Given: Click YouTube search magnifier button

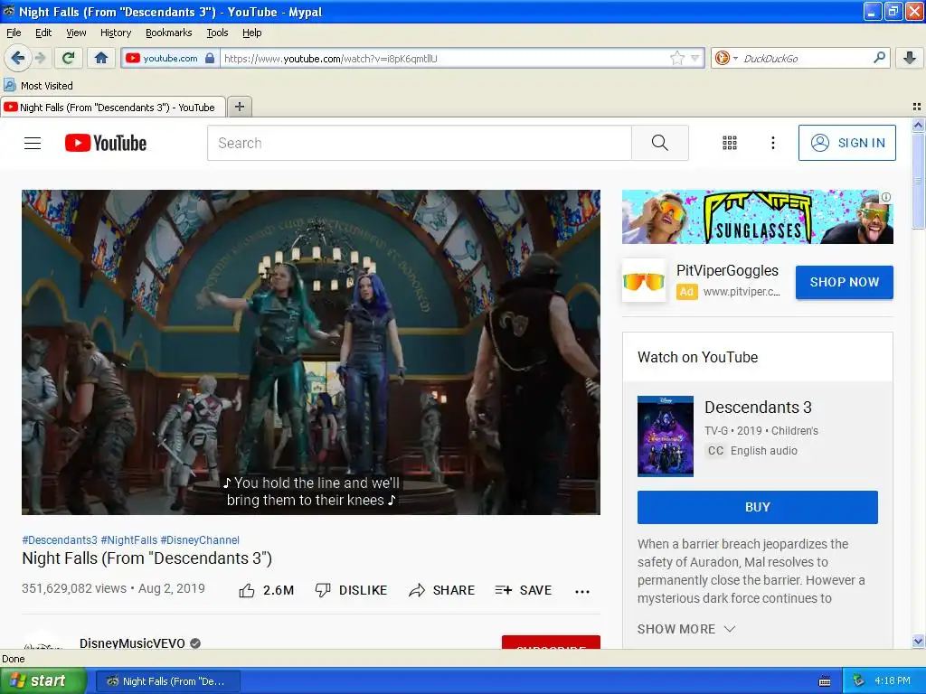Looking at the screenshot, I should [x=659, y=143].
